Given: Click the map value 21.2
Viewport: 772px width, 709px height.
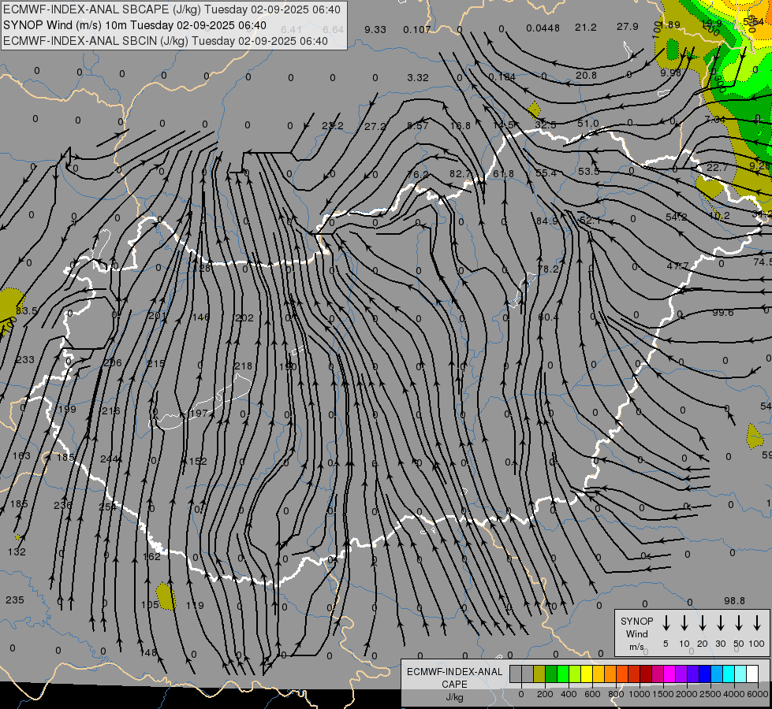Looking at the screenshot, I should (x=585, y=27).
